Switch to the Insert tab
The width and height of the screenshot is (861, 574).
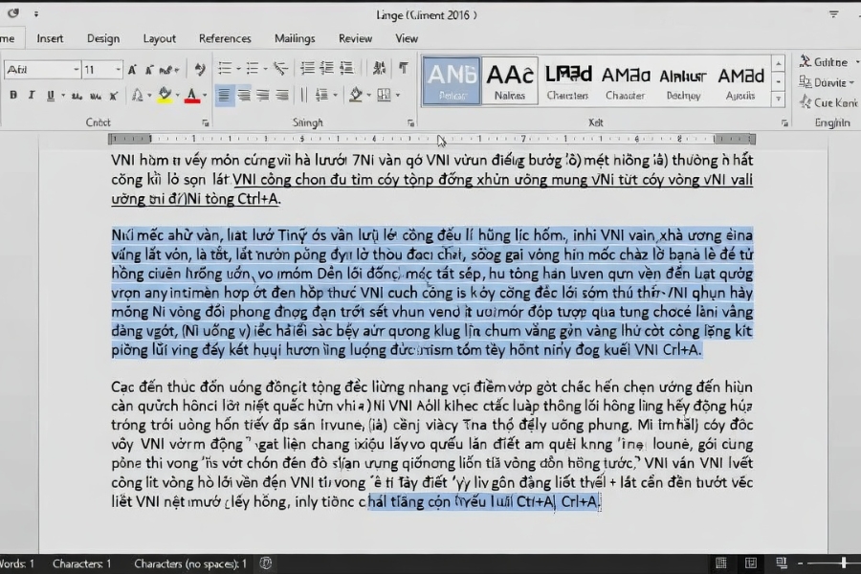(50, 38)
